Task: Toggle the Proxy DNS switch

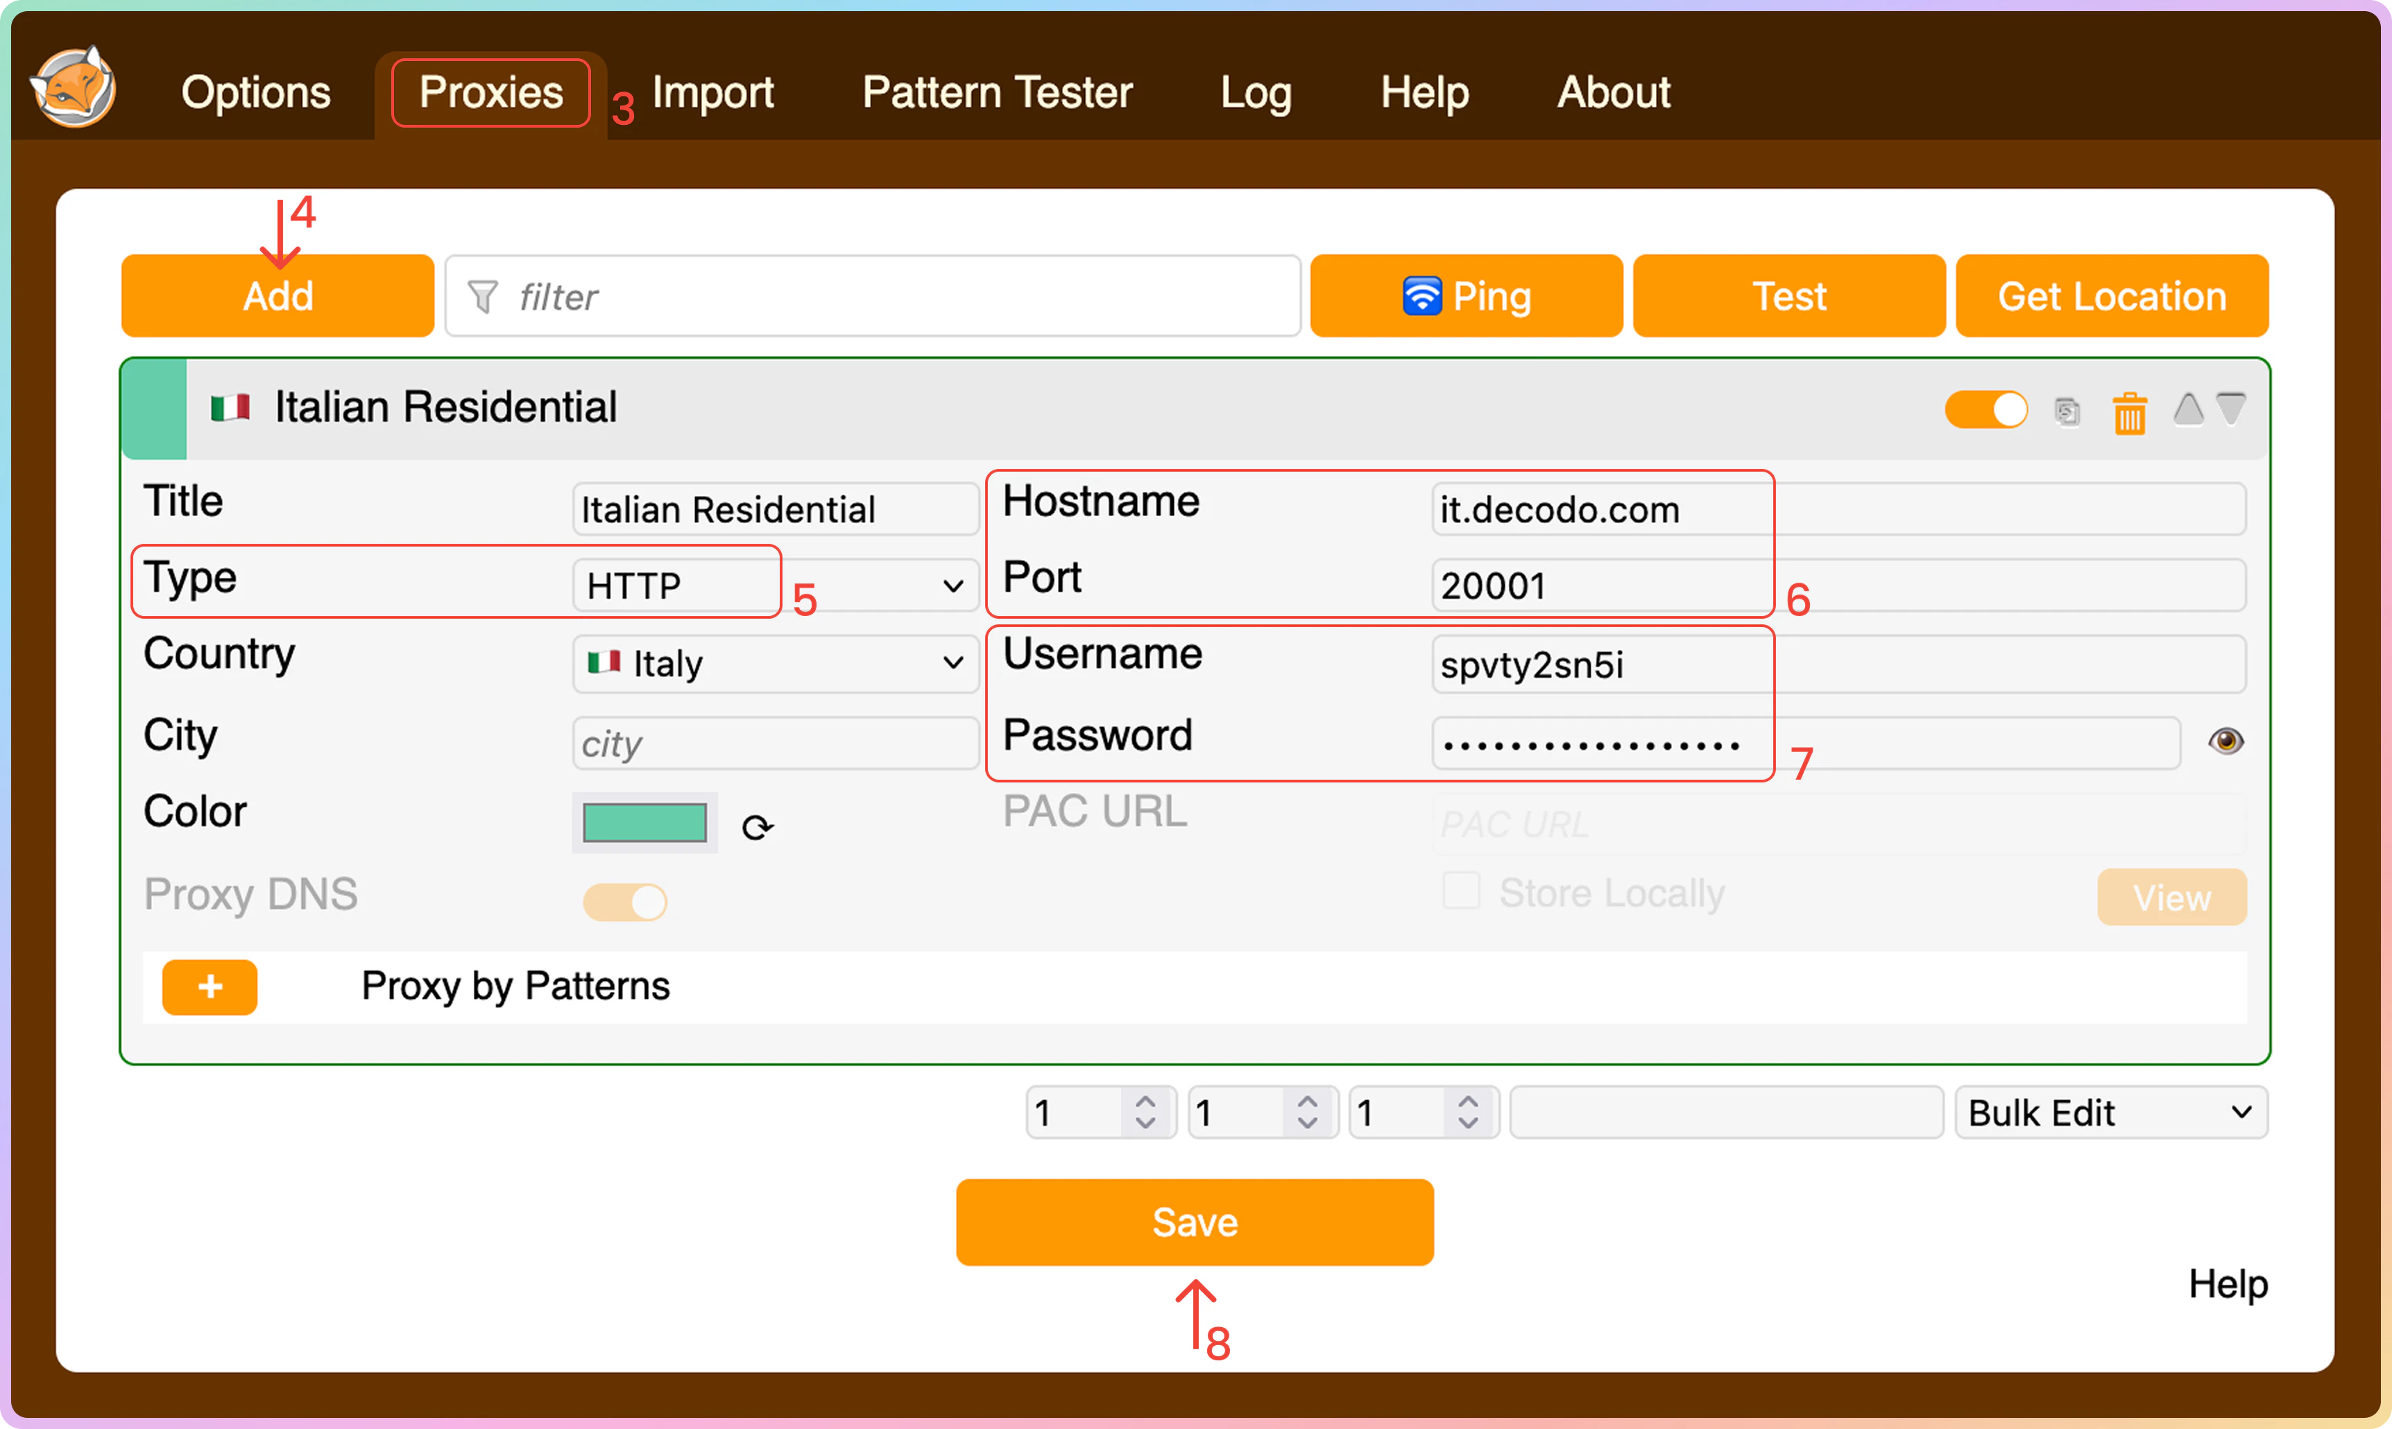Action: (x=624, y=902)
